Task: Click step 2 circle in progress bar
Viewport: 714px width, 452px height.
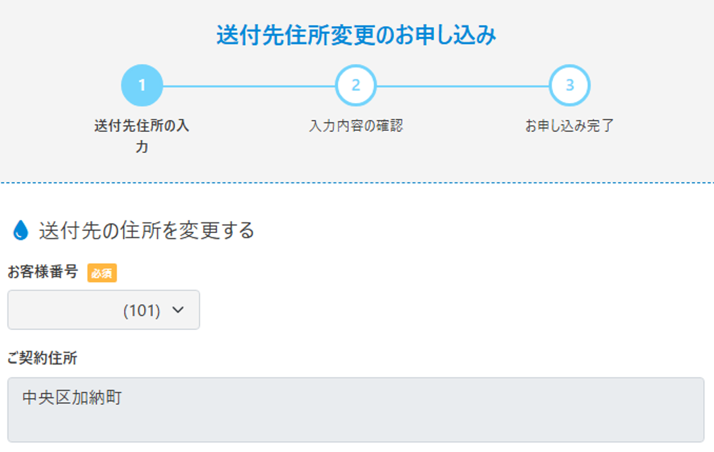Action: [356, 86]
